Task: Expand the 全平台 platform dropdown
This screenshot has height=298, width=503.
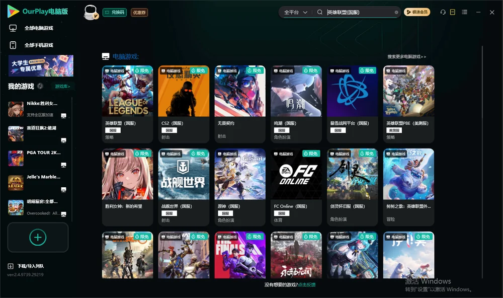Action: [295, 12]
